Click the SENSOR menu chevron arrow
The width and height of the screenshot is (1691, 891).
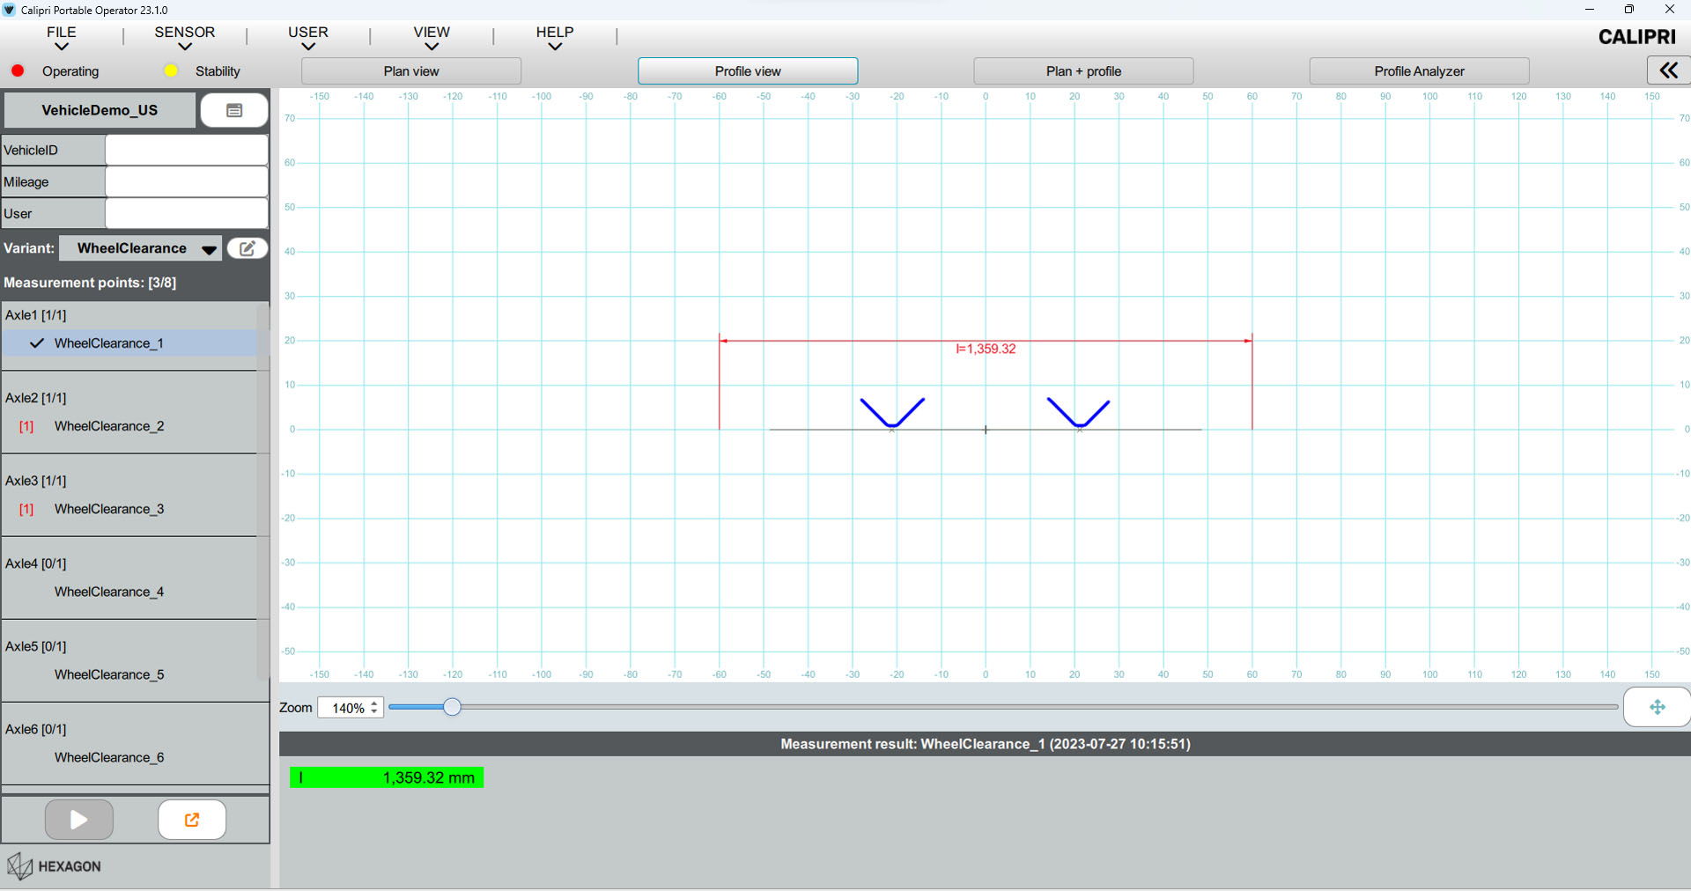(x=185, y=47)
